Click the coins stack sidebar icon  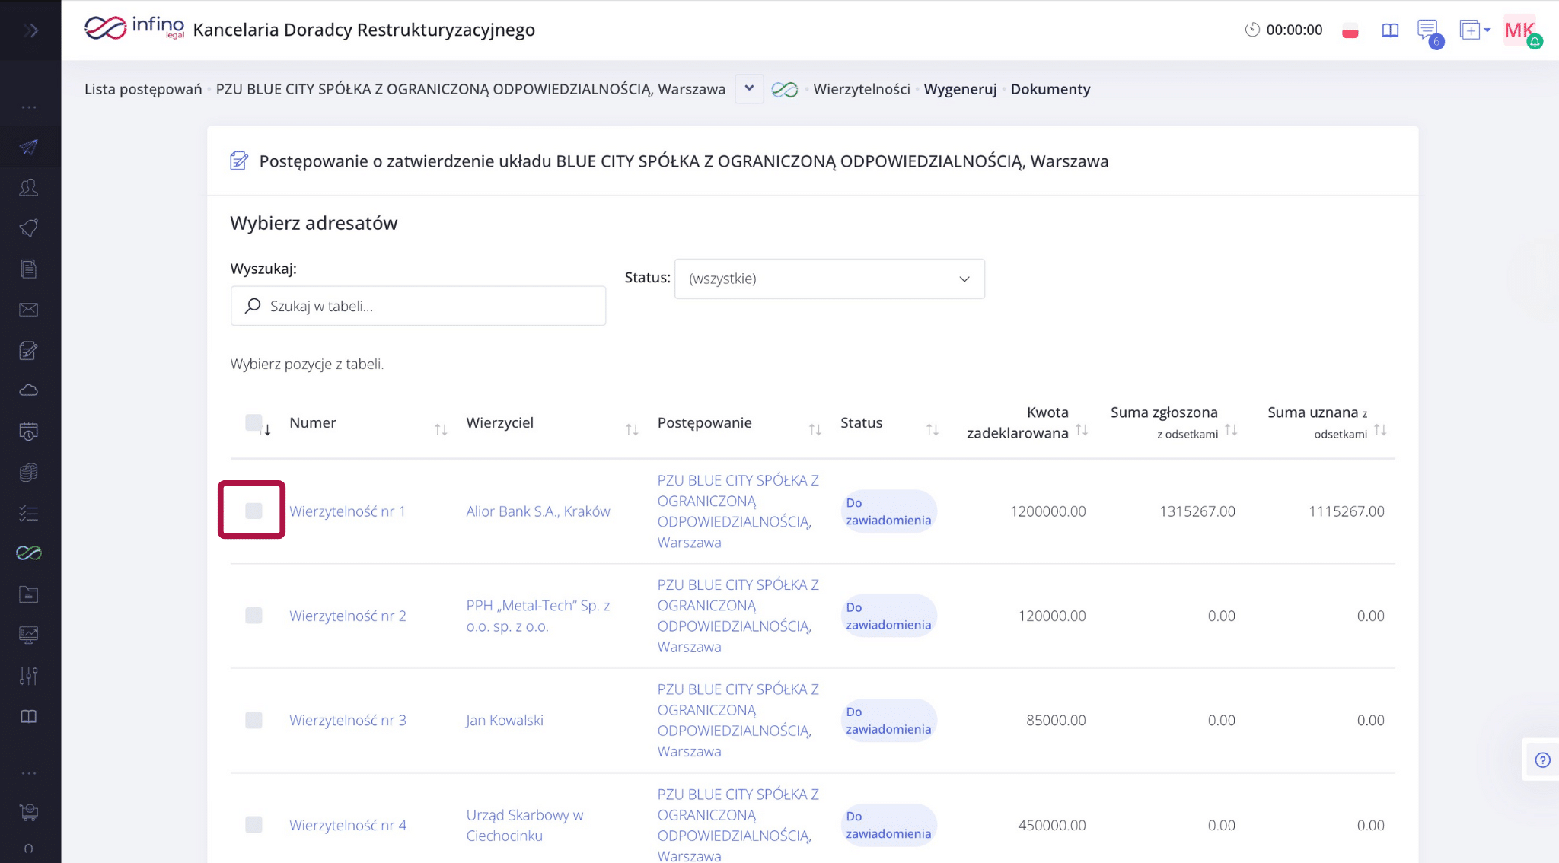point(29,472)
